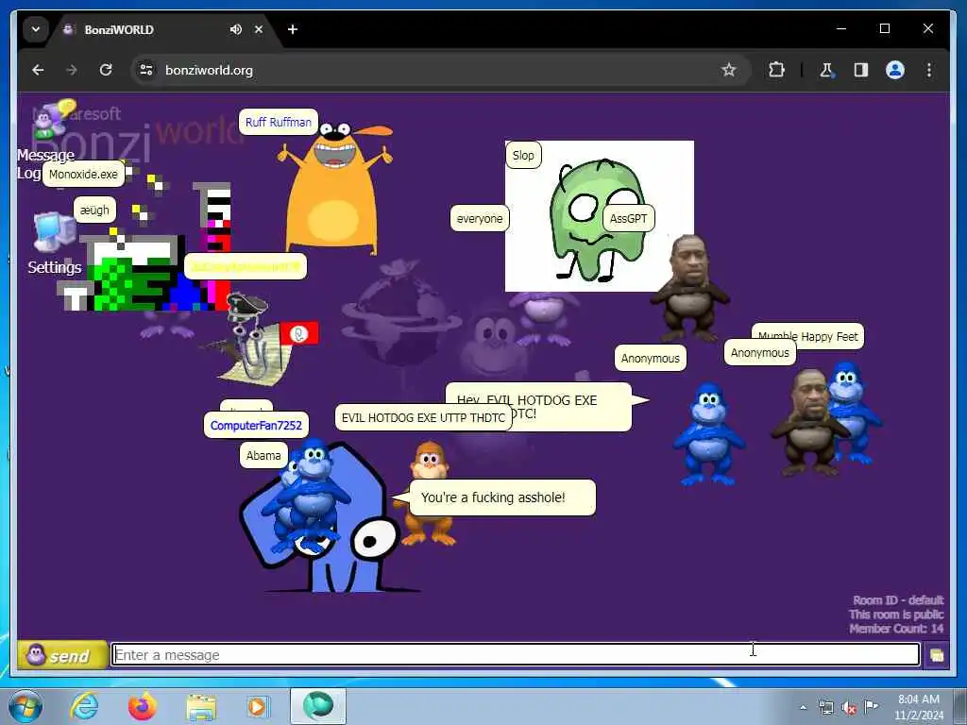Open the Action Center flag icon
967x725 pixels.
point(871,707)
